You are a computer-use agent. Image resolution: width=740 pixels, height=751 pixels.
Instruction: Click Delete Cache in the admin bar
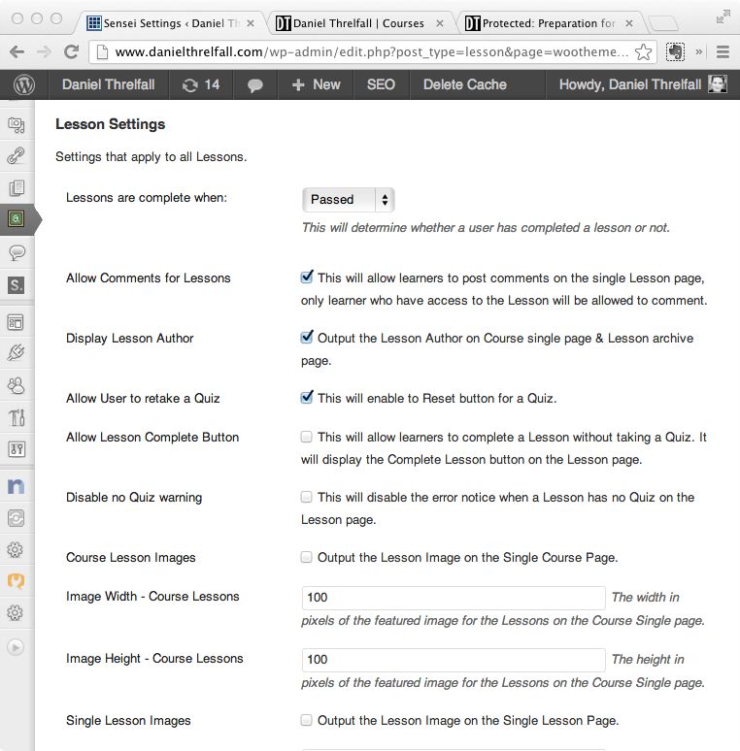[x=465, y=84]
